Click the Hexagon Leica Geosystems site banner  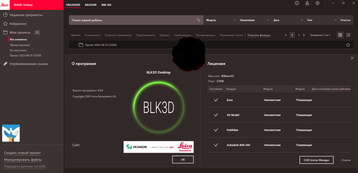[158, 147]
